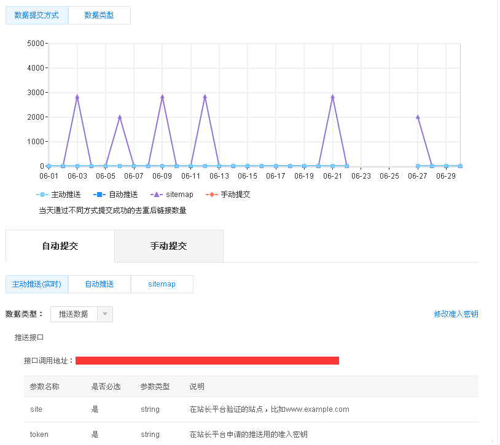Click the sitemap peak marker on 06-12
Viewport: 500px width, 445px height.
click(x=205, y=96)
